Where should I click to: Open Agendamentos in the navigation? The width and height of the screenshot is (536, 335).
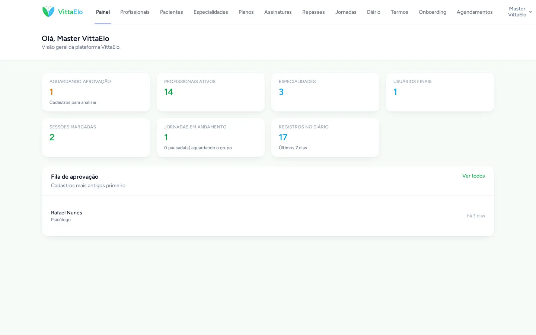pyautogui.click(x=475, y=12)
